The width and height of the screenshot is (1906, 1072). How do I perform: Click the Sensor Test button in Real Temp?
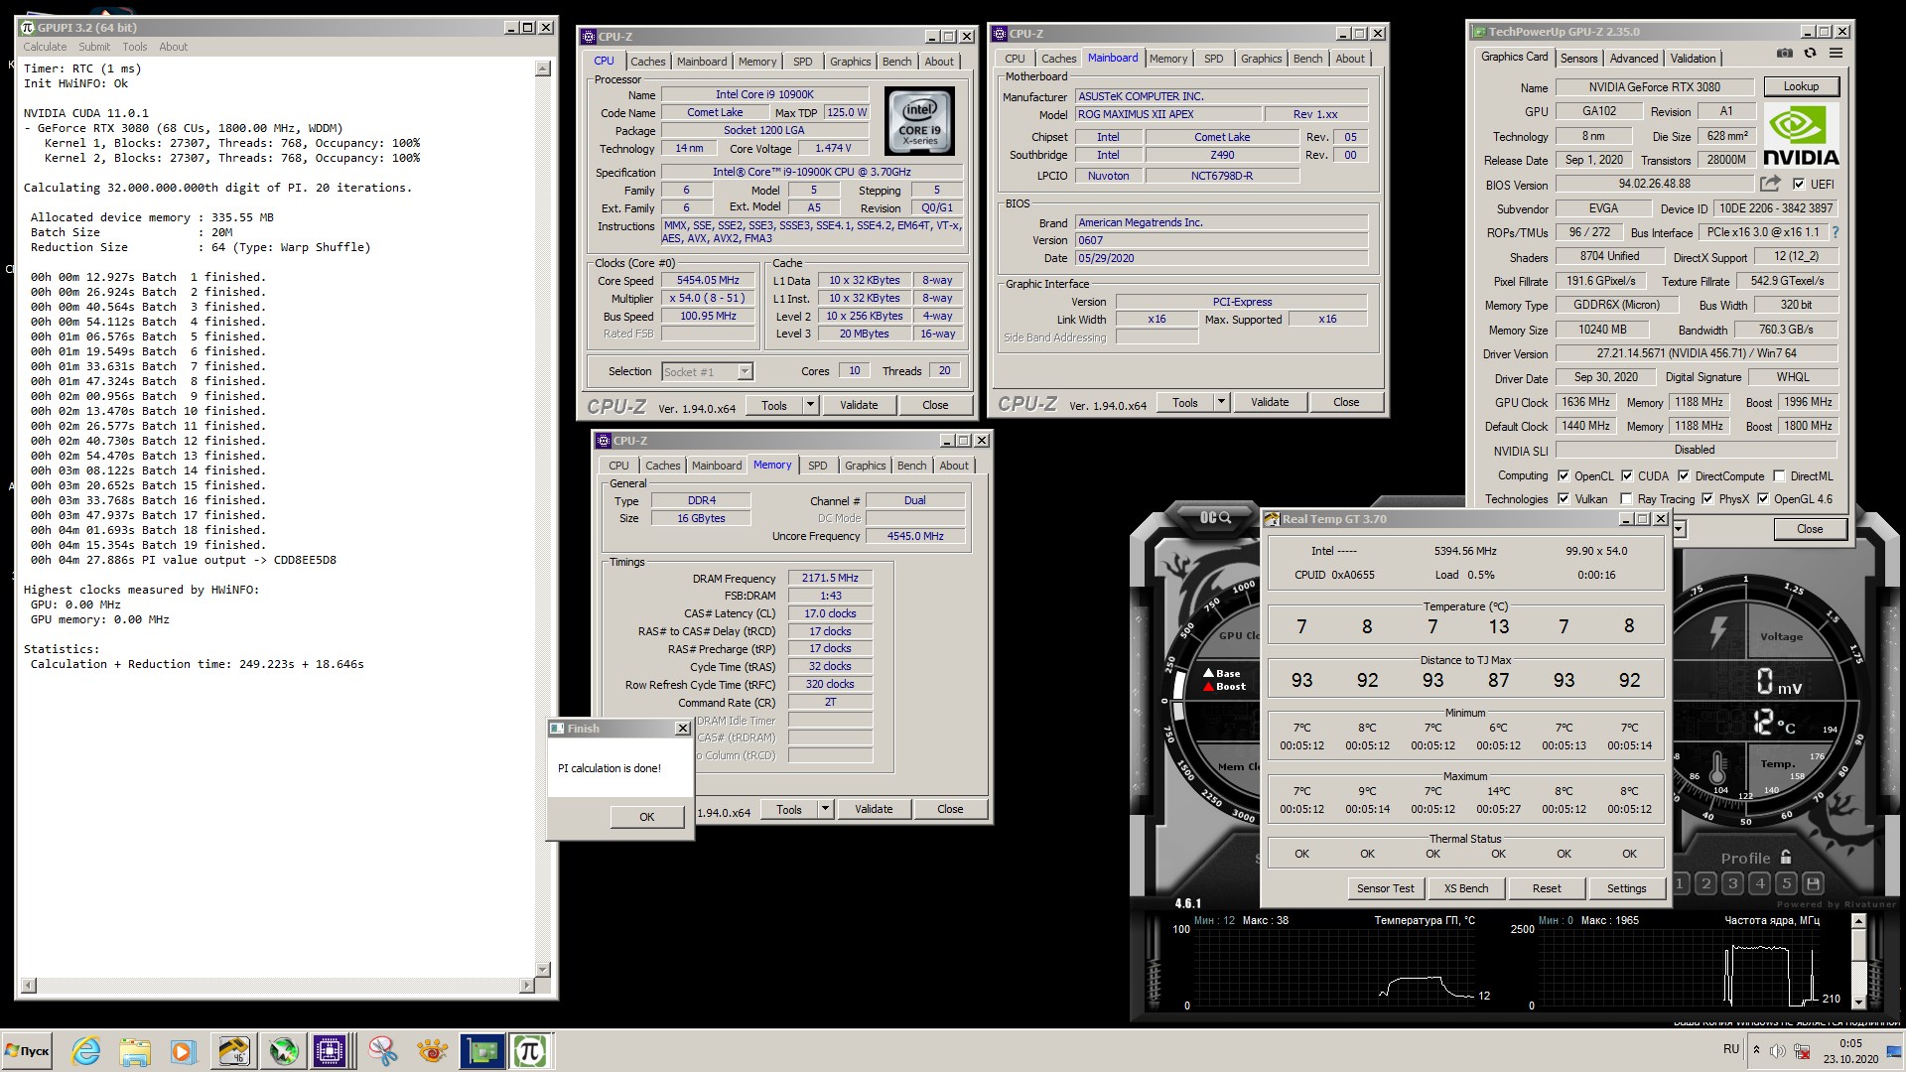point(1385,888)
